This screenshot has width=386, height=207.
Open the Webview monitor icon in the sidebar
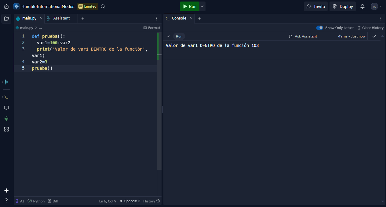[6, 108]
